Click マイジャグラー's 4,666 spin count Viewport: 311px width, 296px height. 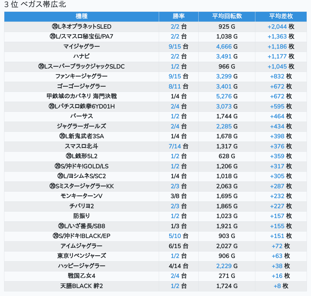(224, 47)
